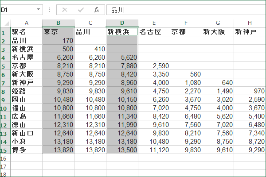The width and height of the screenshot is (266, 177).
Task: Open the Insert Function fx icon
Action: pyautogui.click(x=97, y=10)
